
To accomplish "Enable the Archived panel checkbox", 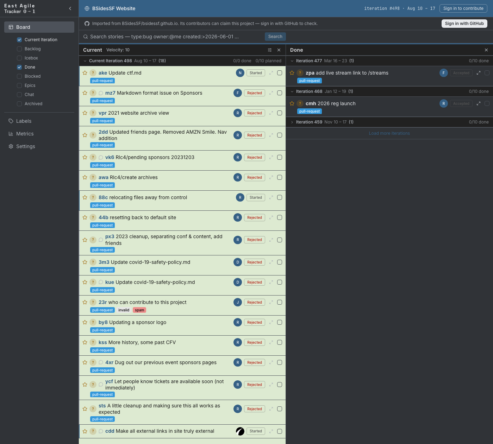I will pyautogui.click(x=19, y=104).
